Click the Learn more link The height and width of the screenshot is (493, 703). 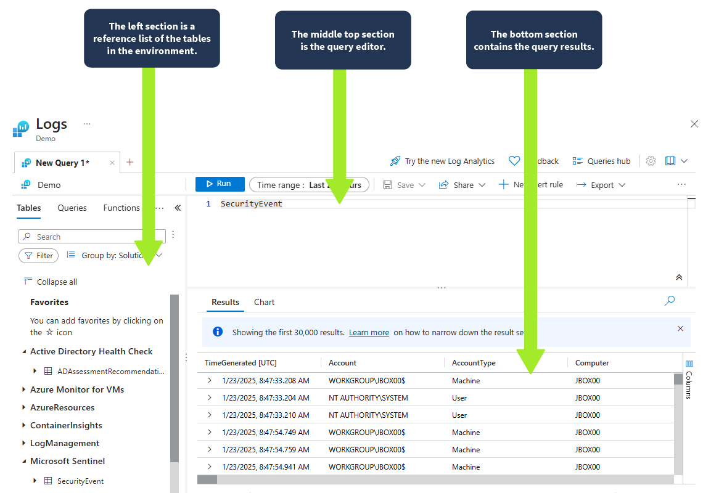point(369,333)
